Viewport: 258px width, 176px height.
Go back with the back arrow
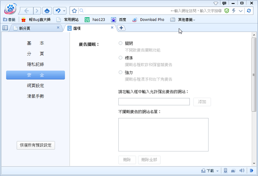pyautogui.click(x=27, y=11)
